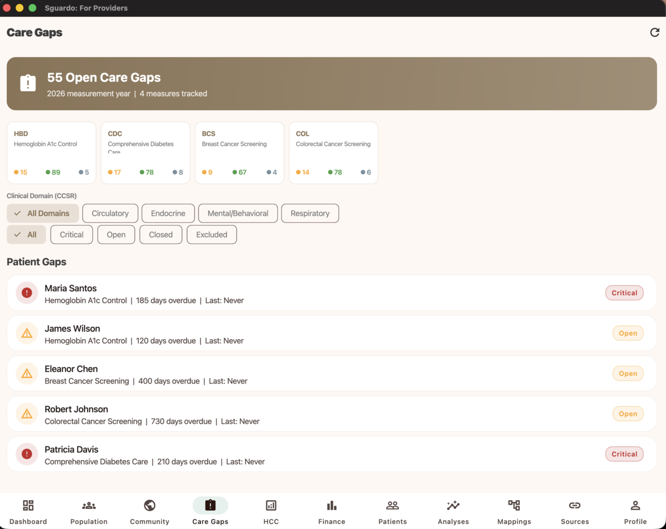Open Robert Johnson's care gap entry
The height and width of the screenshot is (529, 666).
pyautogui.click(x=333, y=414)
